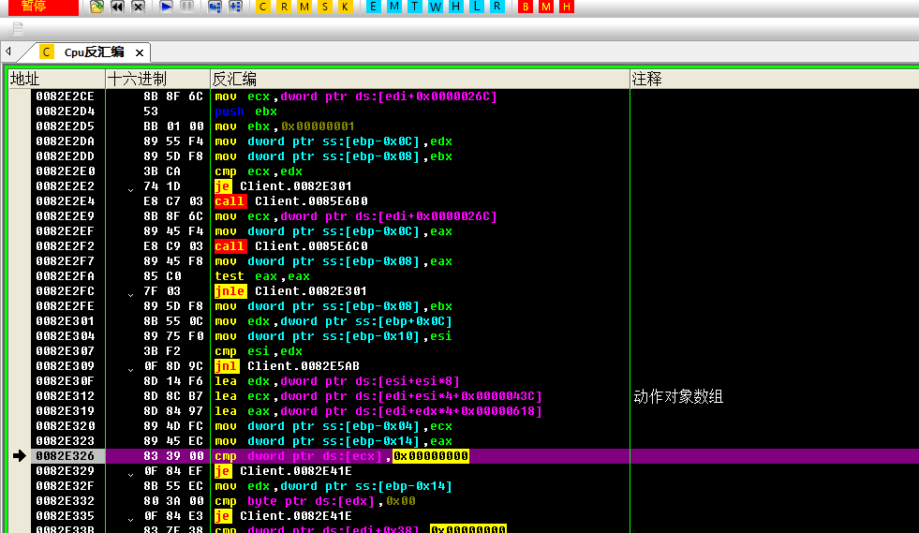Select the lea edx,[esi+esi*8] instruction
919x533 pixels.
(337, 381)
